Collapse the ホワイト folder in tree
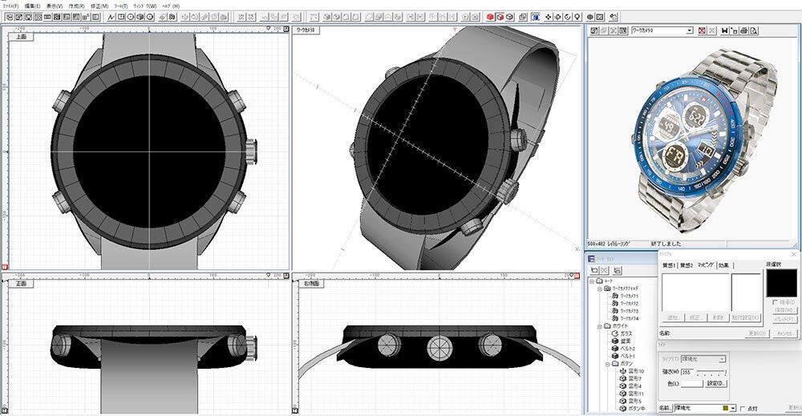 click(599, 326)
